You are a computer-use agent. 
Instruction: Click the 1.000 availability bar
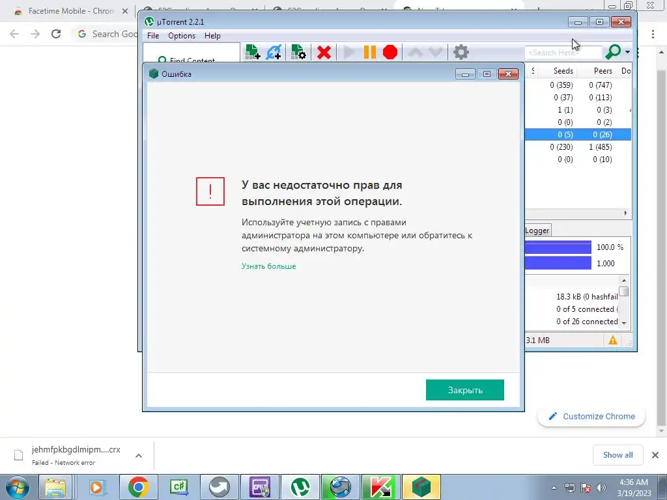[x=558, y=263]
